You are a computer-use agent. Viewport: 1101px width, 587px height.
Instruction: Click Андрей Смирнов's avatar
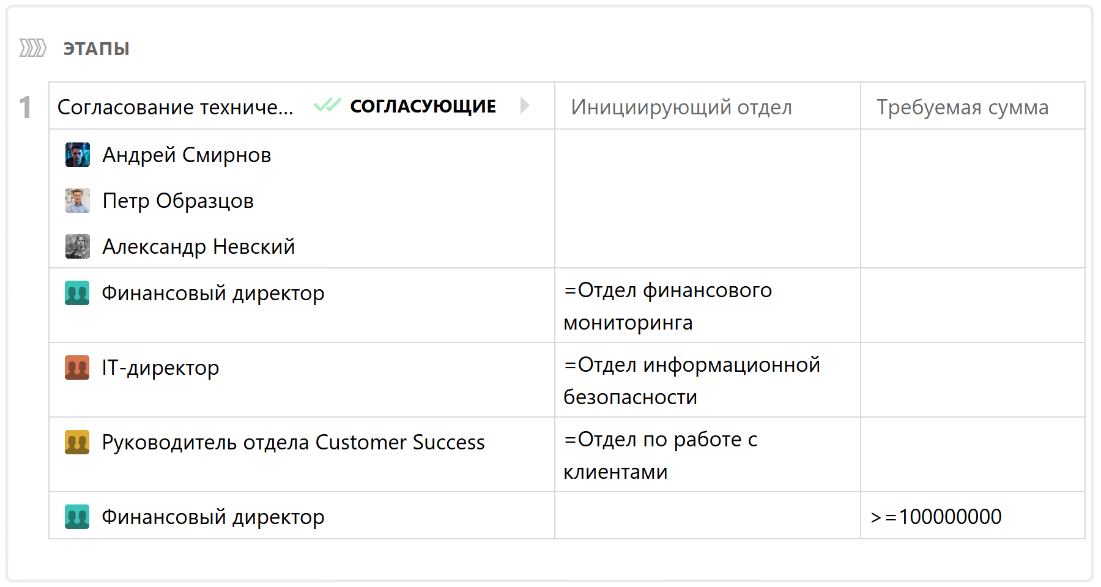pyautogui.click(x=78, y=155)
